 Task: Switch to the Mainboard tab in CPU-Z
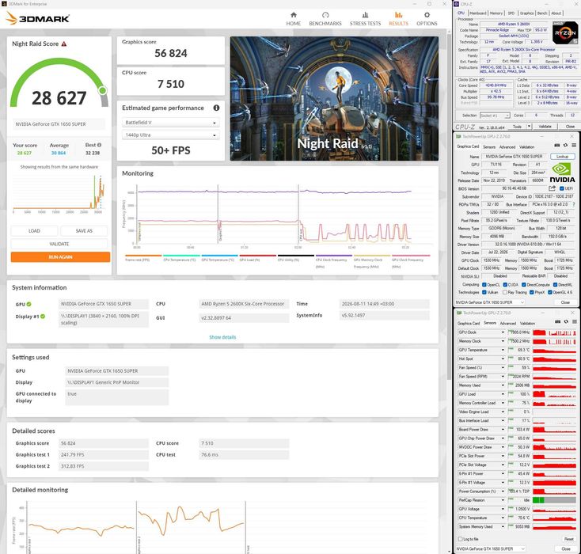[477, 13]
